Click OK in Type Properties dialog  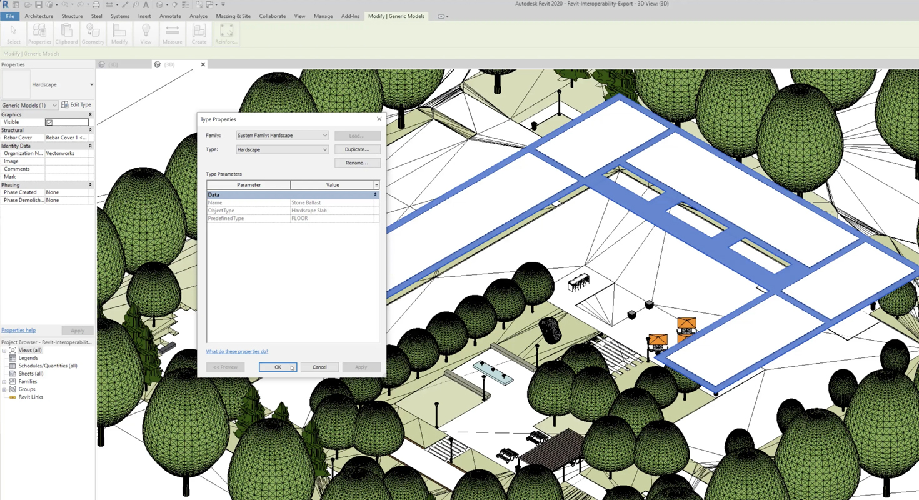coord(278,367)
